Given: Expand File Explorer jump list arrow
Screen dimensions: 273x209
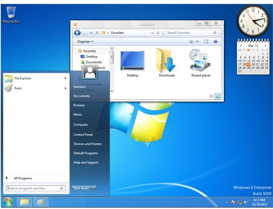Looking at the screenshot, I should tap(66, 78).
